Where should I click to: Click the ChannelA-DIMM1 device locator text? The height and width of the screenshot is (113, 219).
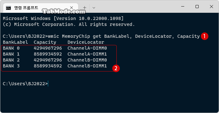pos(87,54)
